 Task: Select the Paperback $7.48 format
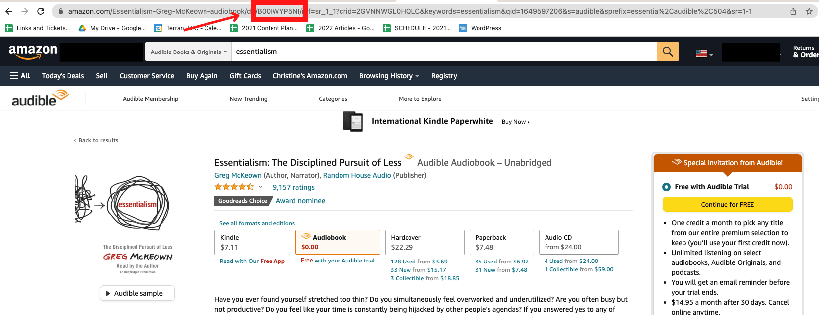pos(502,243)
